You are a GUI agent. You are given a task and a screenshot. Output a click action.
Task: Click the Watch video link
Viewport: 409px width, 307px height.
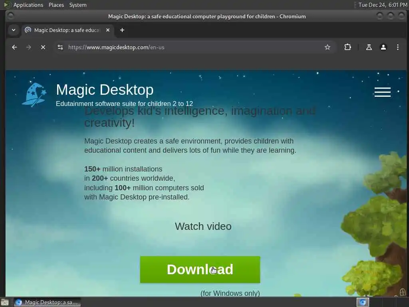[x=203, y=226]
